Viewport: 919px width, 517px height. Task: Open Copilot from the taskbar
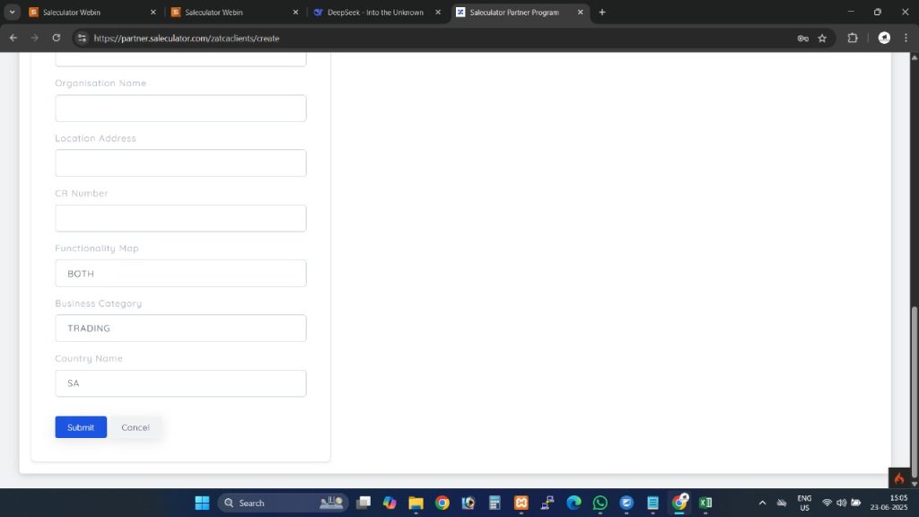click(389, 503)
